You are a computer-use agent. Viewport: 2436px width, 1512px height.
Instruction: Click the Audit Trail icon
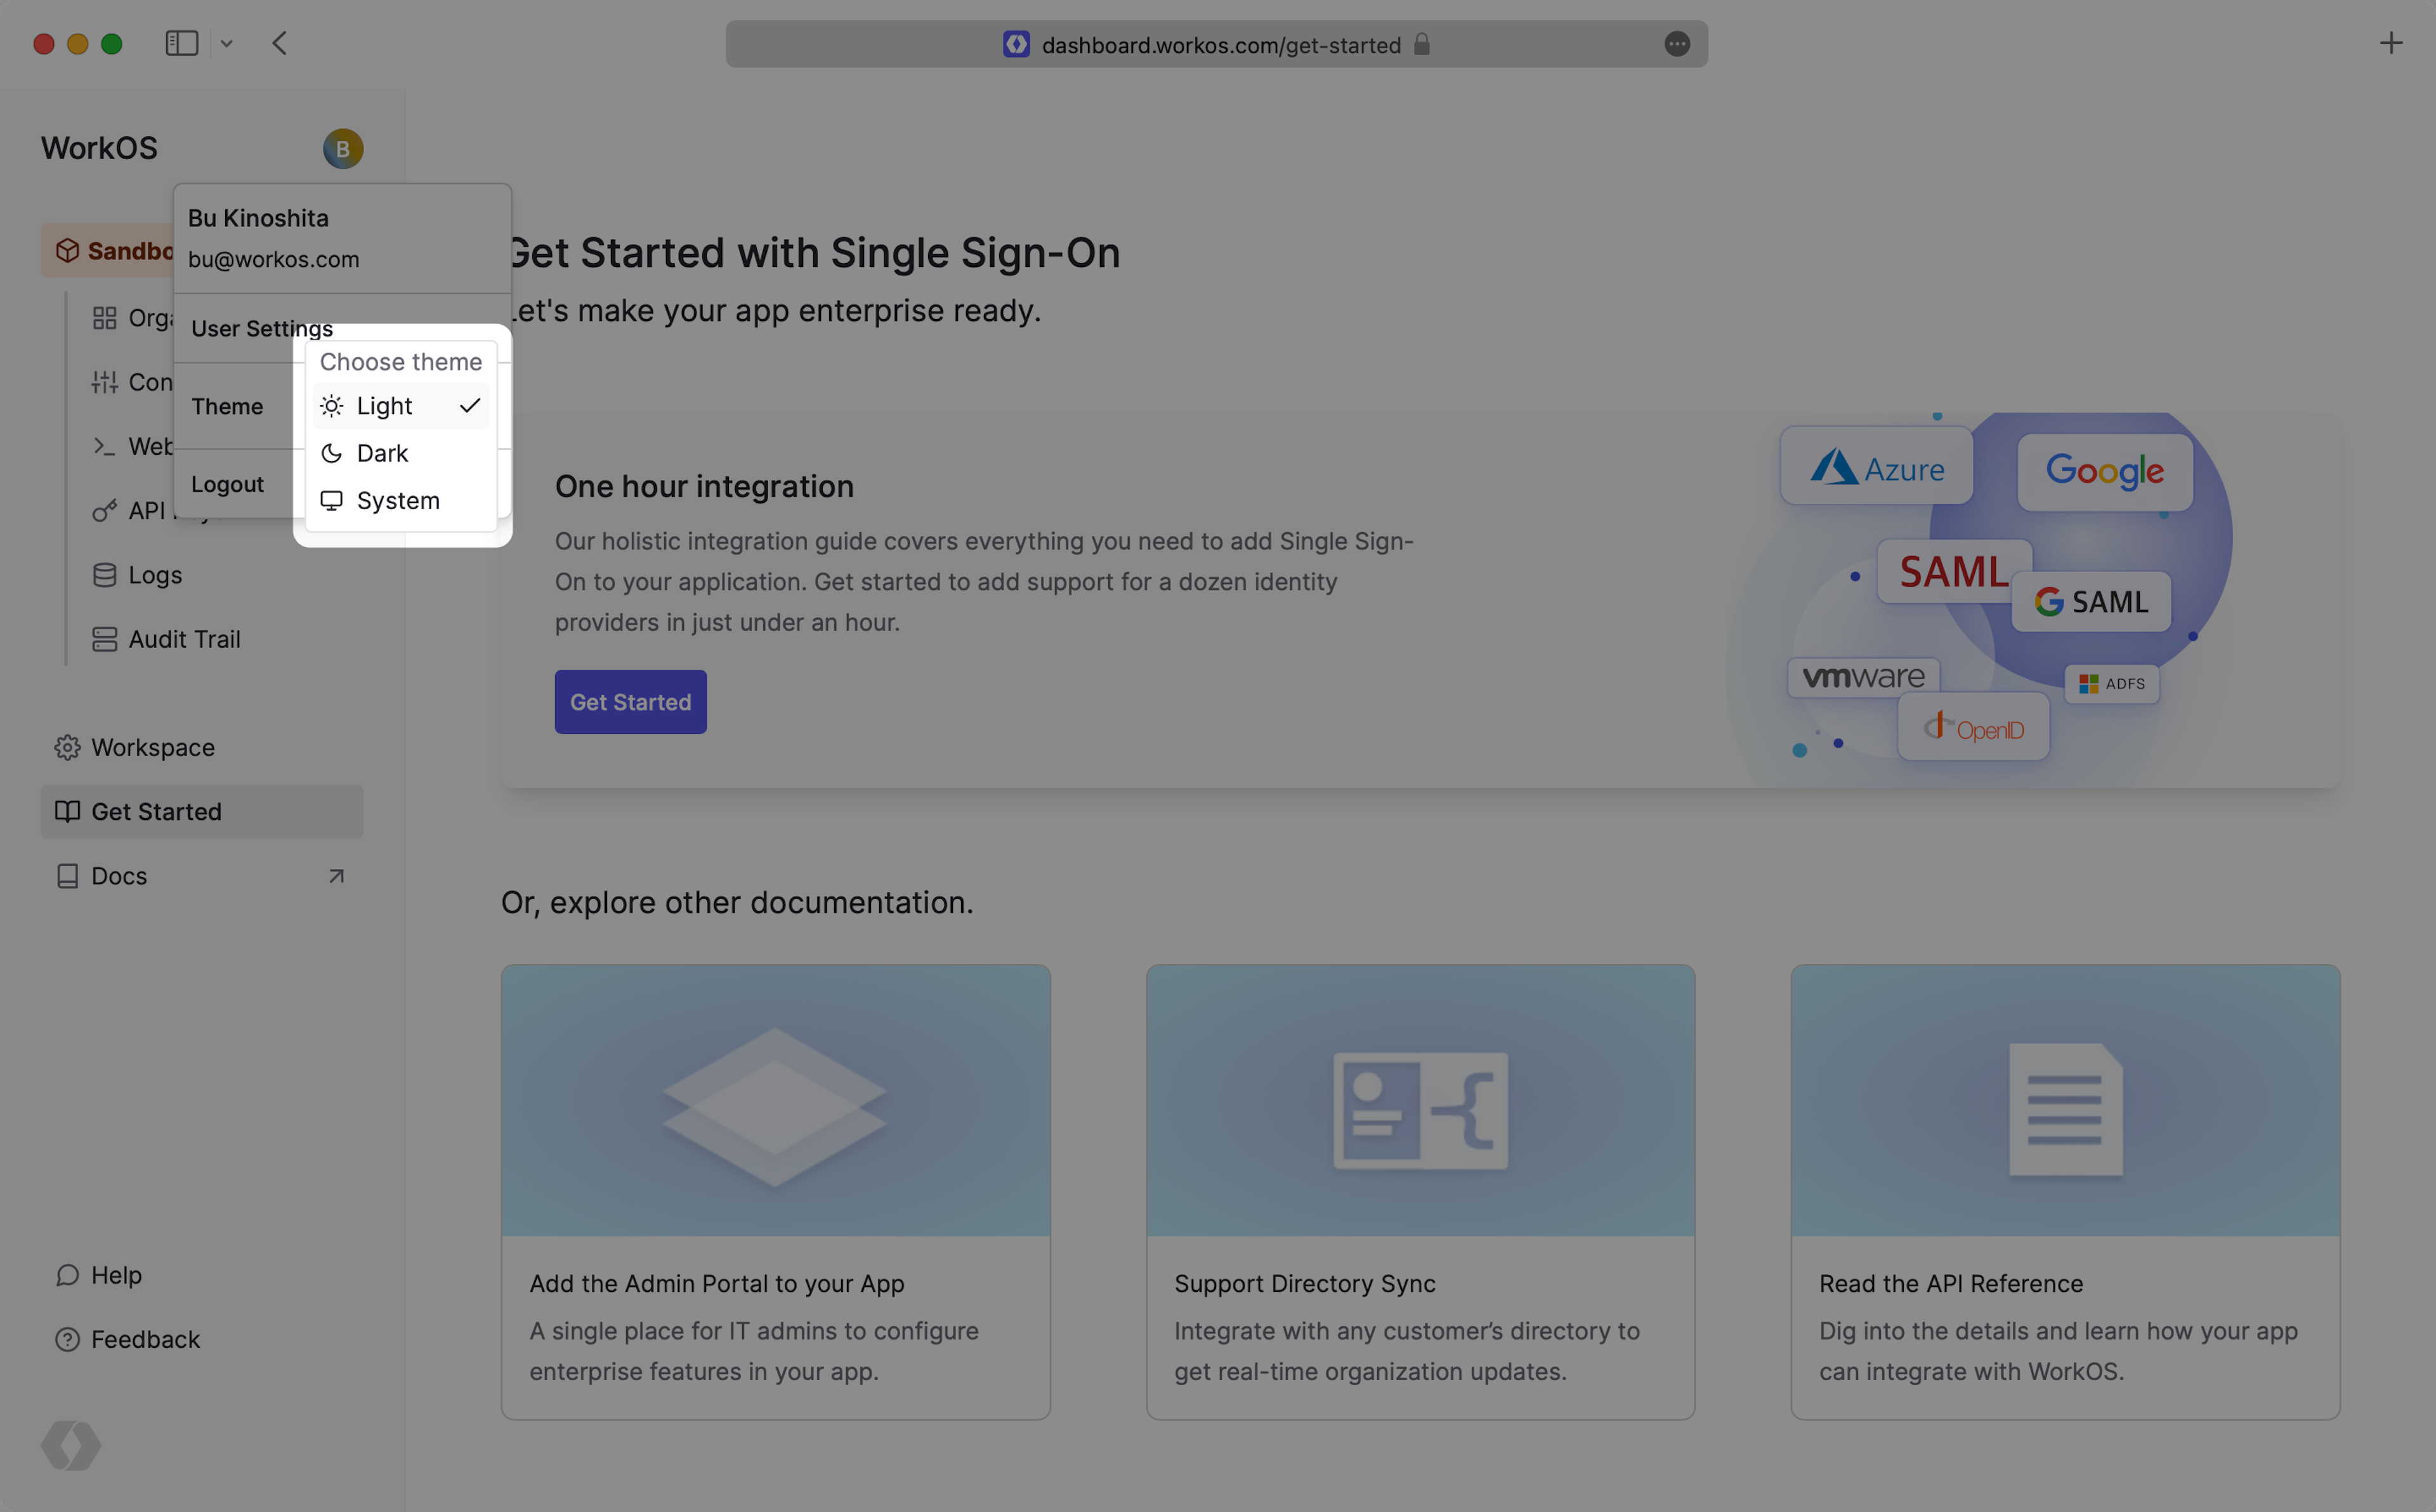[x=104, y=639]
